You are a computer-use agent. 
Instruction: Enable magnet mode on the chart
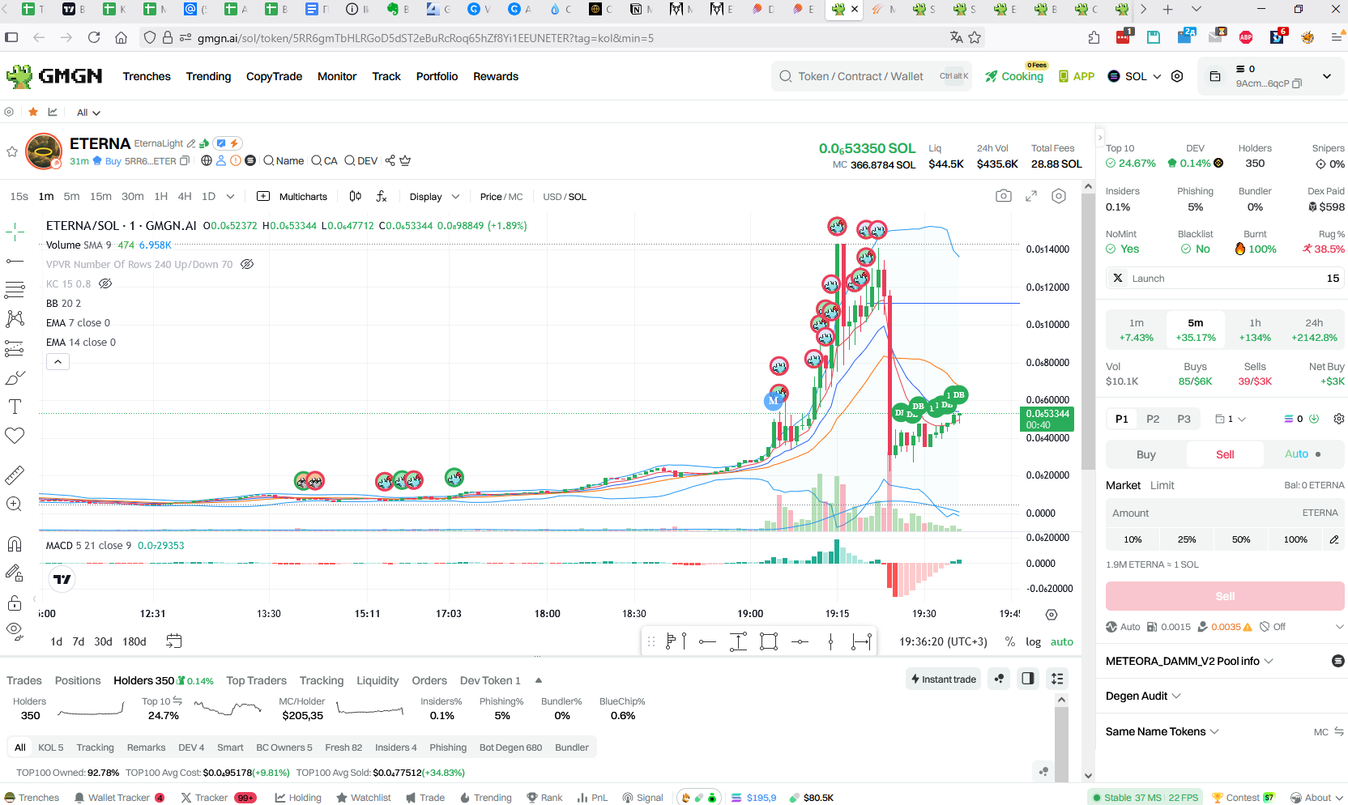click(x=15, y=544)
